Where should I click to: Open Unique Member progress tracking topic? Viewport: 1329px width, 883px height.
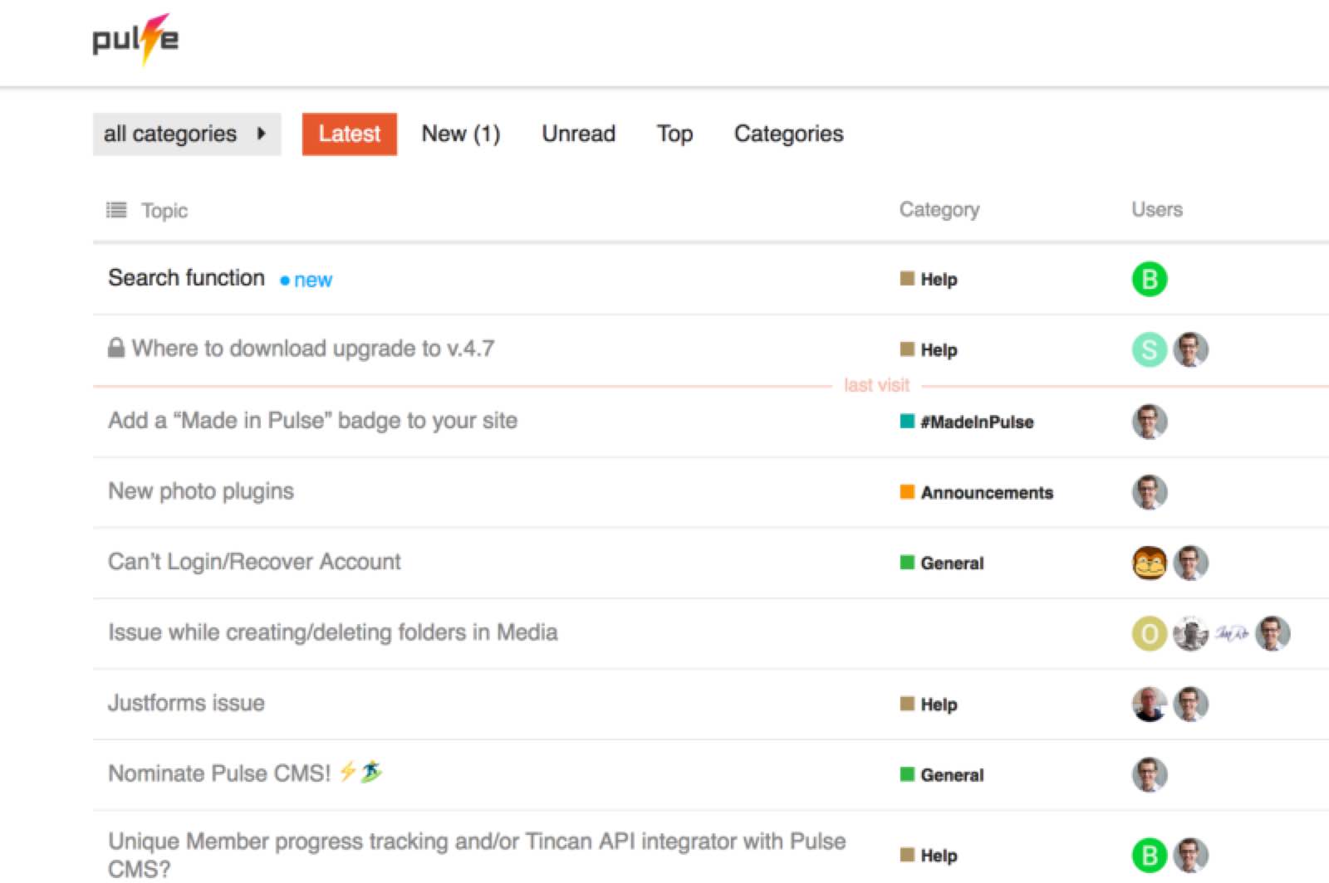click(x=477, y=855)
